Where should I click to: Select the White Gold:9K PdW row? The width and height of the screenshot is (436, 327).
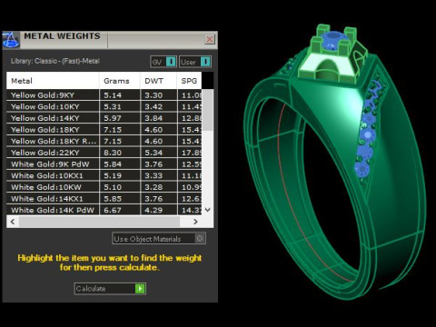pos(104,164)
